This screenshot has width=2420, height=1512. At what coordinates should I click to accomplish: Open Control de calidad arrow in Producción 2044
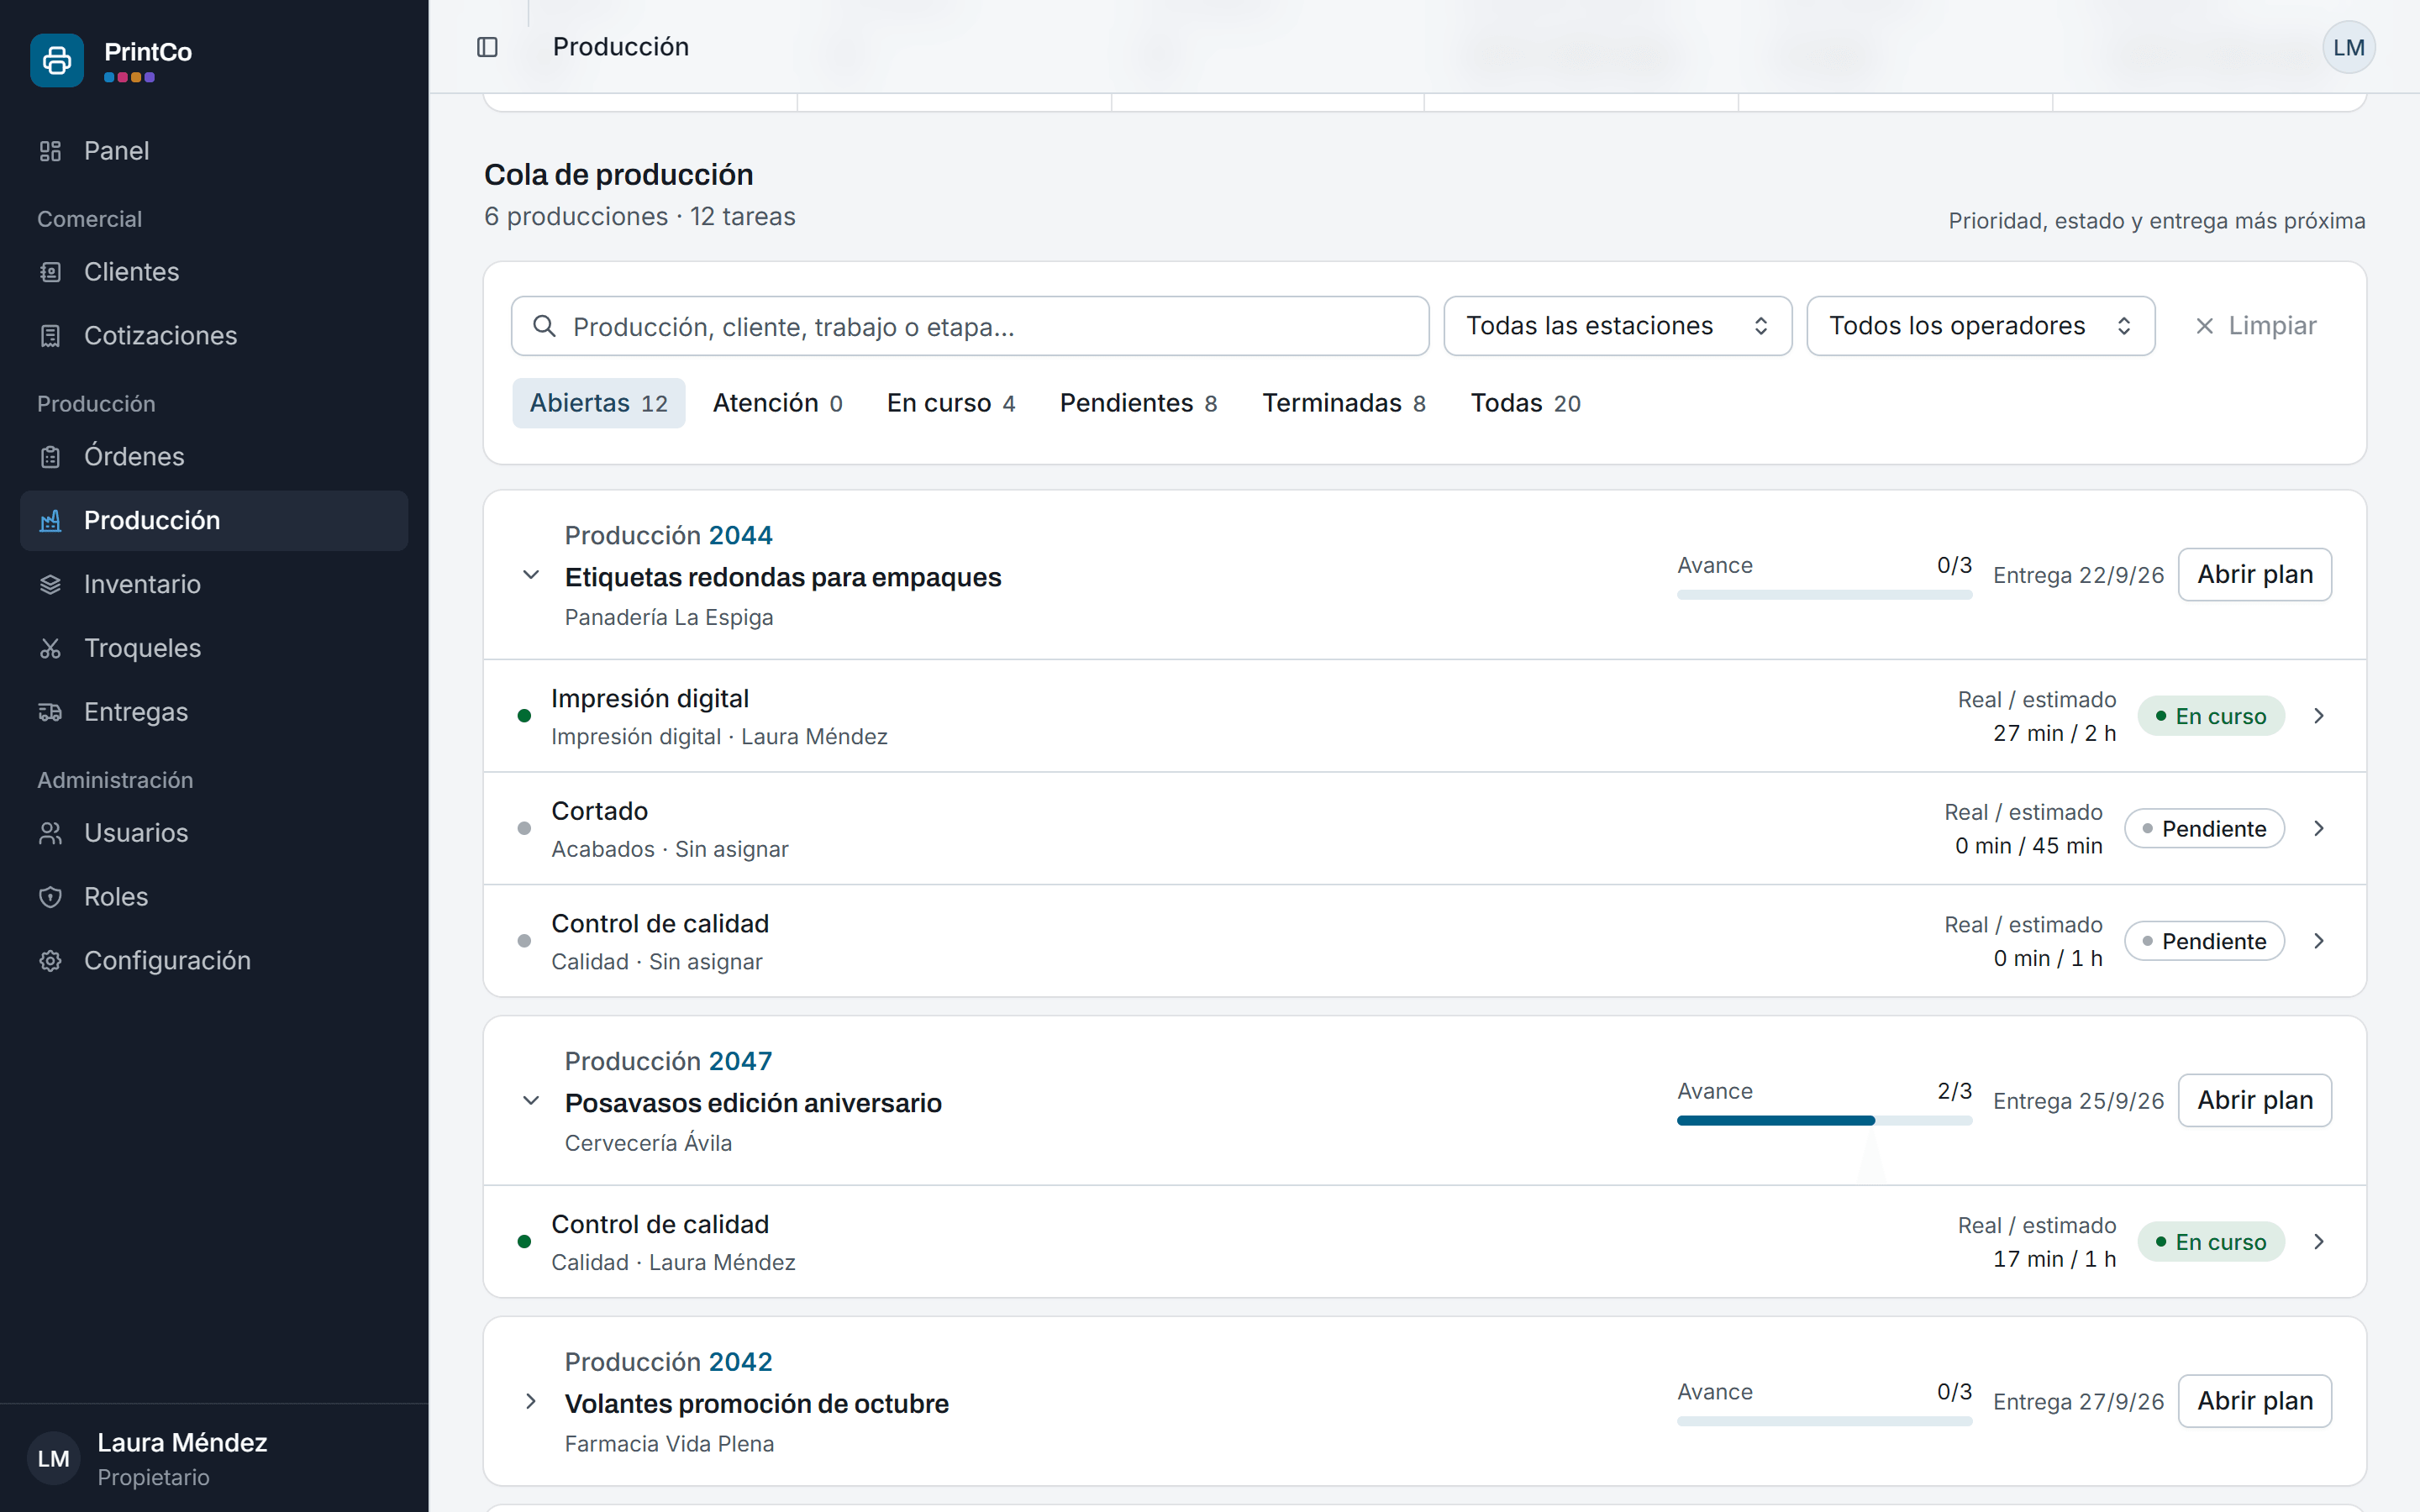pos(2318,941)
